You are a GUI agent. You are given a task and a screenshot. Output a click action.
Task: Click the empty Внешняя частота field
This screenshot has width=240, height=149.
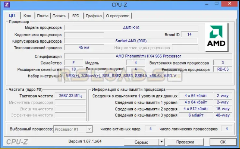(70, 109)
